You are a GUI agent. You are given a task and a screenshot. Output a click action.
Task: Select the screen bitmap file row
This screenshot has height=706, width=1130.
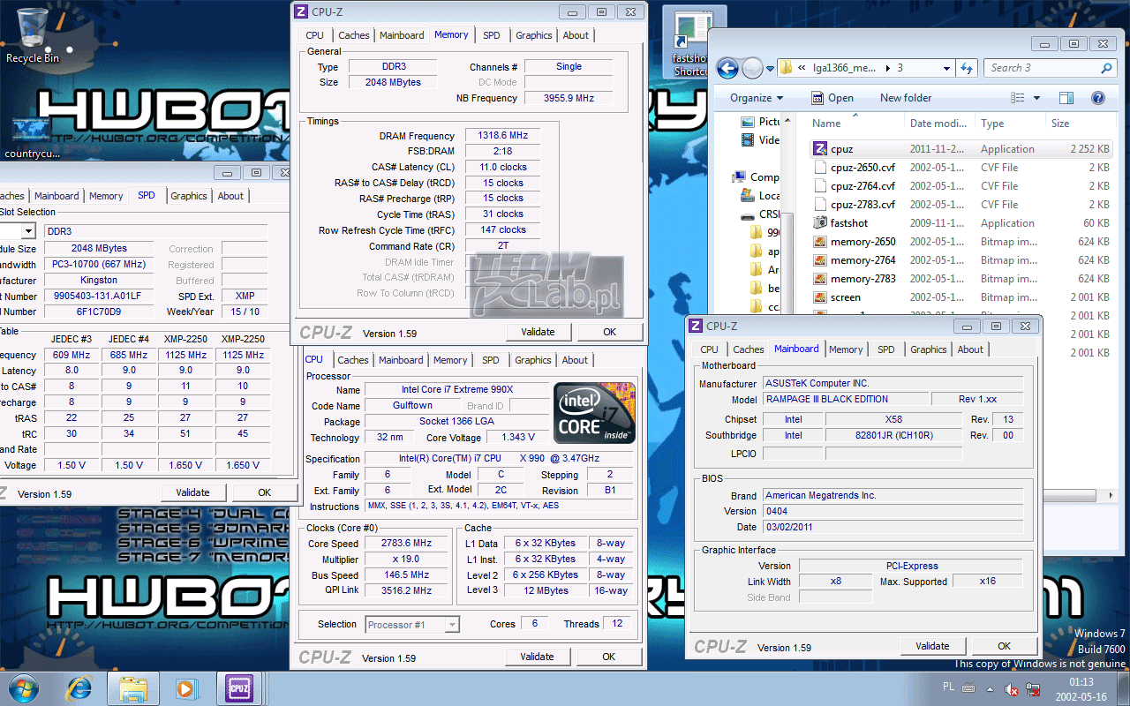tap(960, 297)
